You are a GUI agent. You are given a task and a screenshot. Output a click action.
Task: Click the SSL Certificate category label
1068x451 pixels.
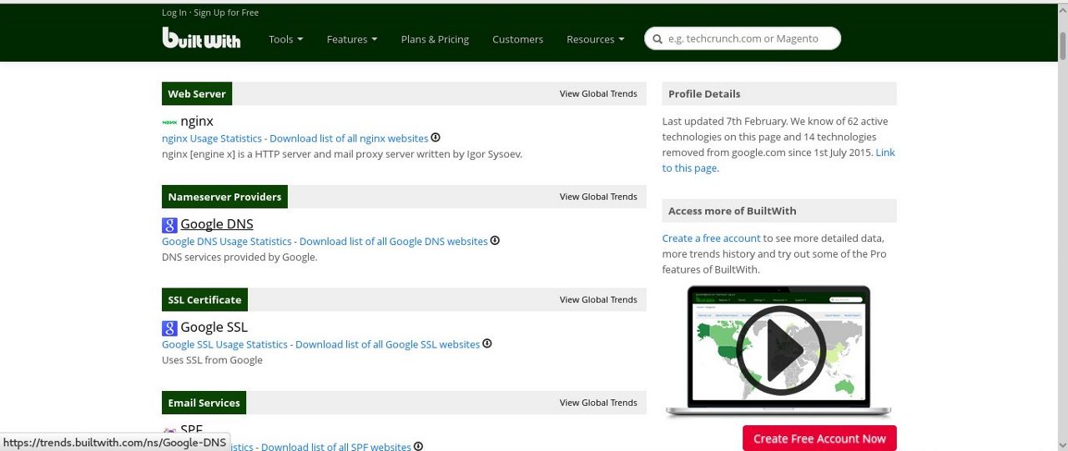click(204, 300)
